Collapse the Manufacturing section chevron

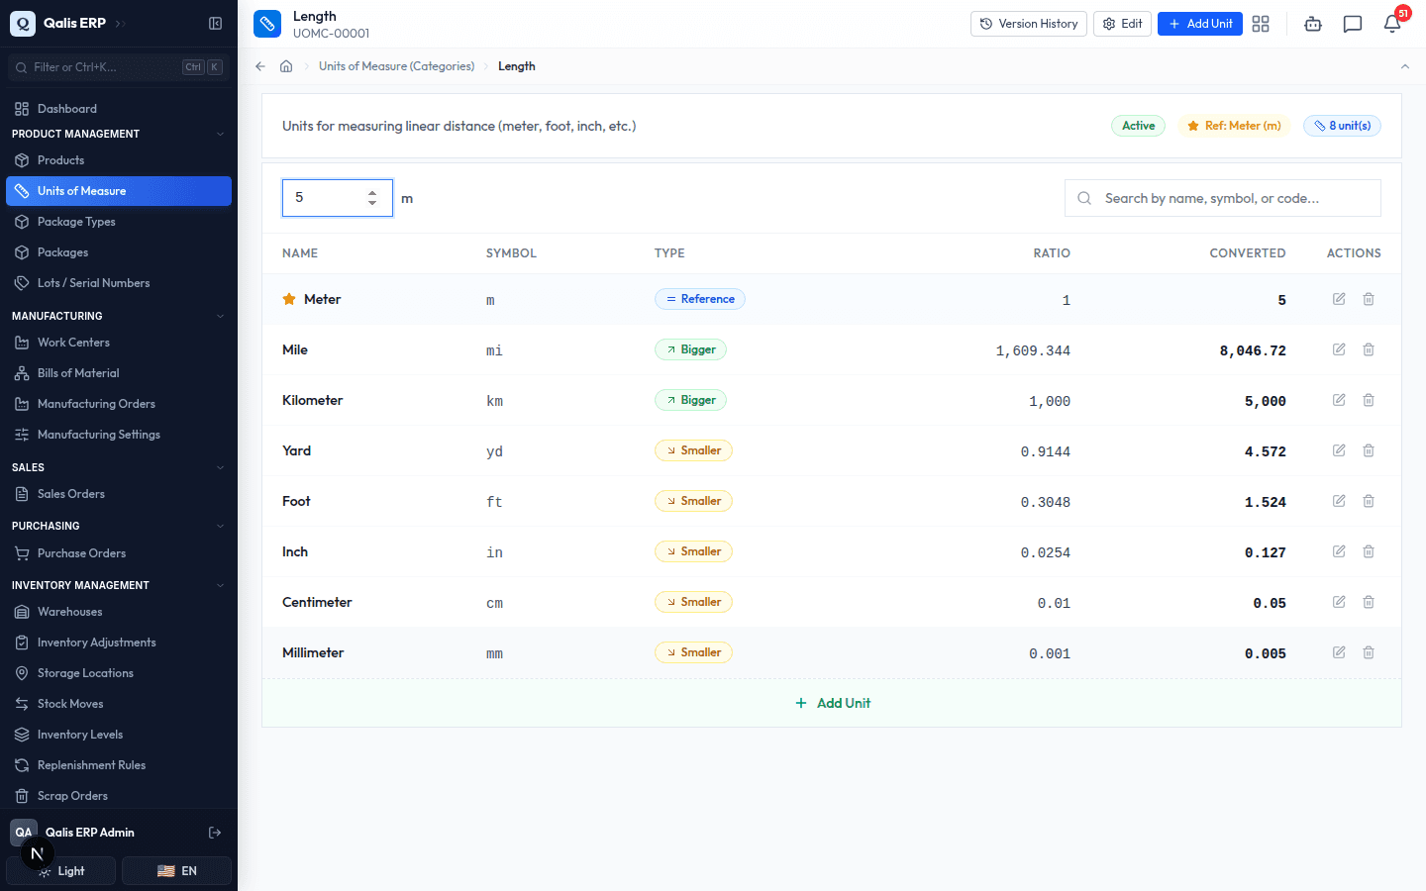coord(220,316)
